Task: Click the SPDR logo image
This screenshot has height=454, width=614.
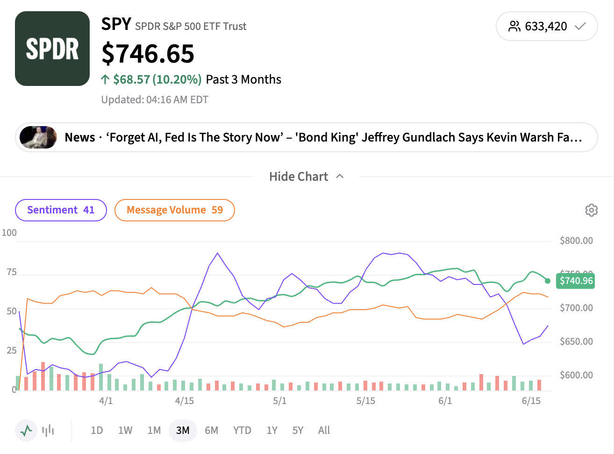Action: coord(52,49)
